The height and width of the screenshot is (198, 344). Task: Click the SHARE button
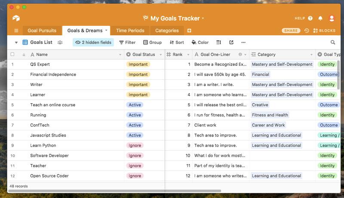point(291,31)
